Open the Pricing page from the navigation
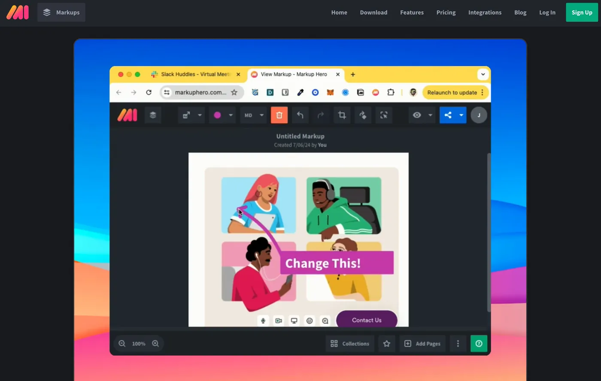The height and width of the screenshot is (381, 601). 446,12
